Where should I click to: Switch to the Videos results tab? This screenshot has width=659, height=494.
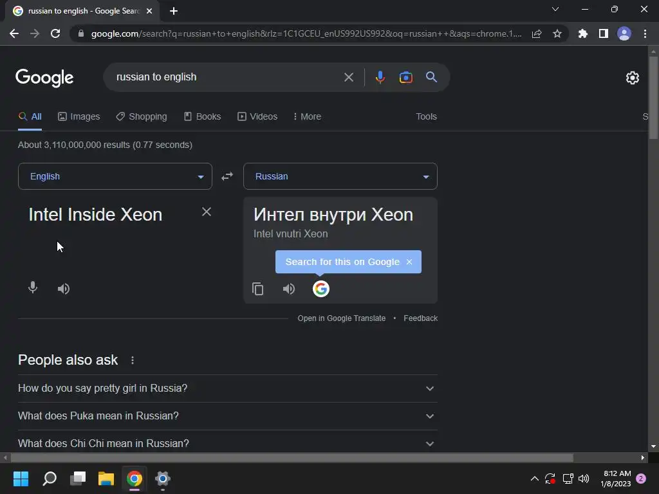(257, 116)
